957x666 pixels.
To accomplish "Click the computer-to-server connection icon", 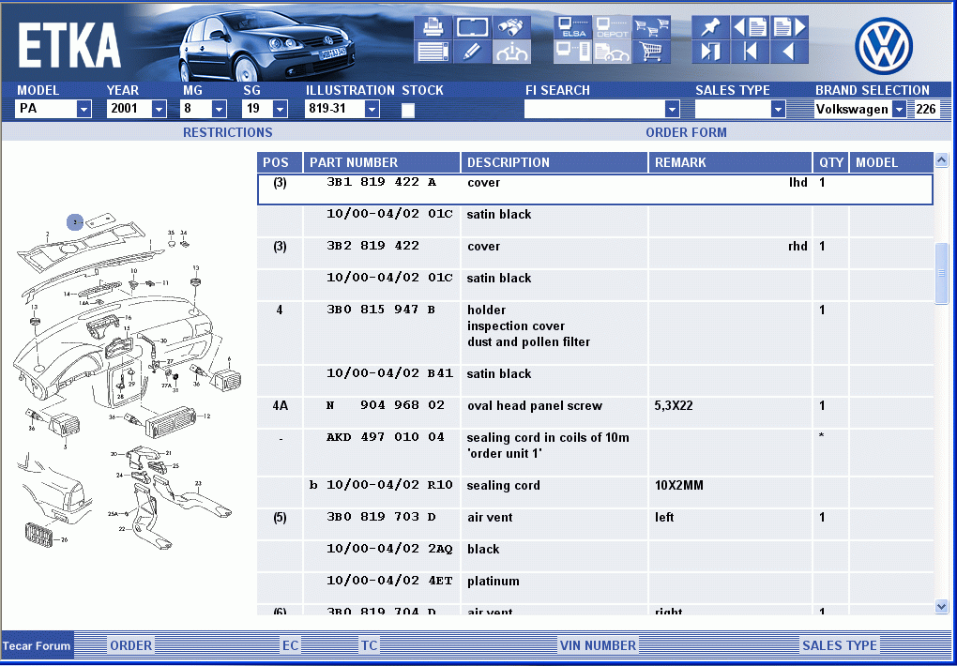I will coord(572,52).
